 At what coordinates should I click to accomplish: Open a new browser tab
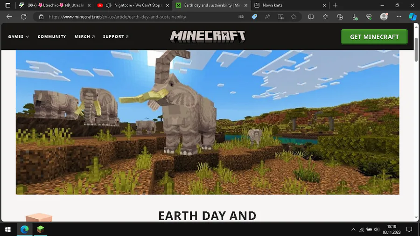tap(335, 5)
